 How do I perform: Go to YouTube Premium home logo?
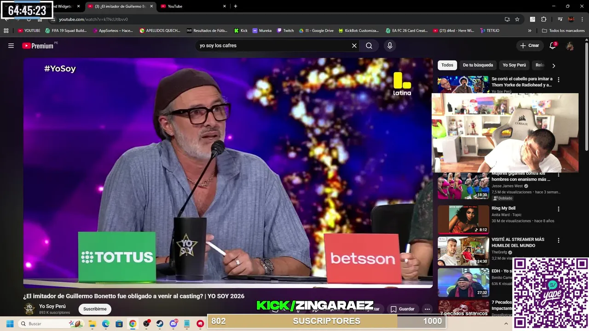(38, 46)
